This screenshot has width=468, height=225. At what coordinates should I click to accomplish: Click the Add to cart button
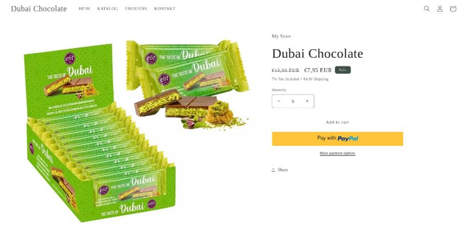[x=338, y=122]
